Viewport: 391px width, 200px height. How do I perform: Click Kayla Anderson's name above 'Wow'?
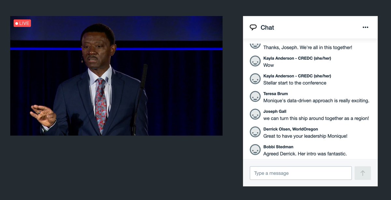tap(297, 58)
